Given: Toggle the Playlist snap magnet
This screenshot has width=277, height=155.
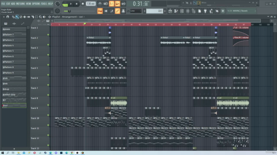Looking at the screenshot, I should click(x=8, y=17).
